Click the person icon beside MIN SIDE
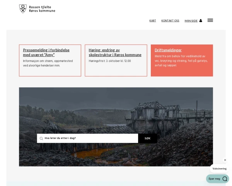The height and width of the screenshot is (186, 232). coord(201,21)
